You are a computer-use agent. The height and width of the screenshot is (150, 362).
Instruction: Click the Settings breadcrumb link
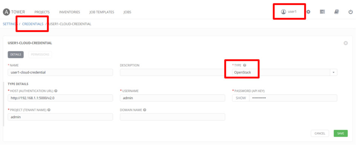[10, 24]
